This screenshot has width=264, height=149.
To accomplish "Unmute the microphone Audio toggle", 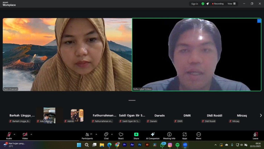I will pyautogui.click(x=9, y=135).
